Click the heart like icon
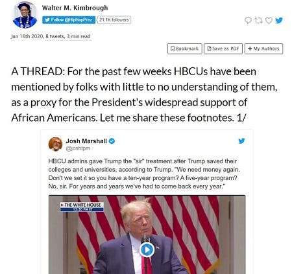This screenshot has width=292, height=274. coord(269,21)
